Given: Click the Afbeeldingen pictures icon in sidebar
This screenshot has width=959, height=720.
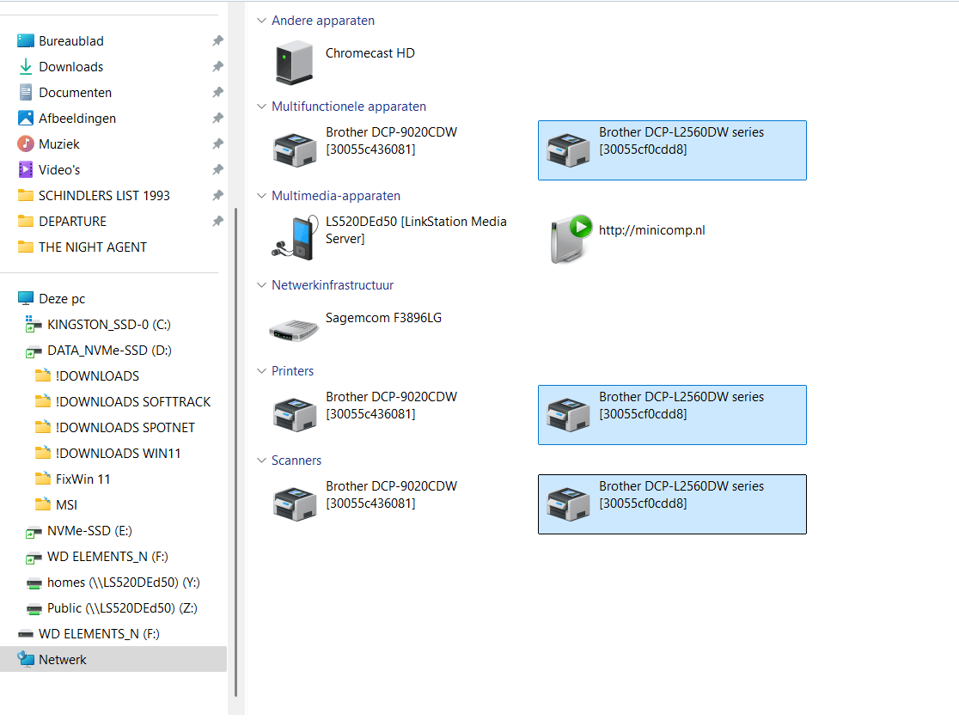Looking at the screenshot, I should pos(26,118).
